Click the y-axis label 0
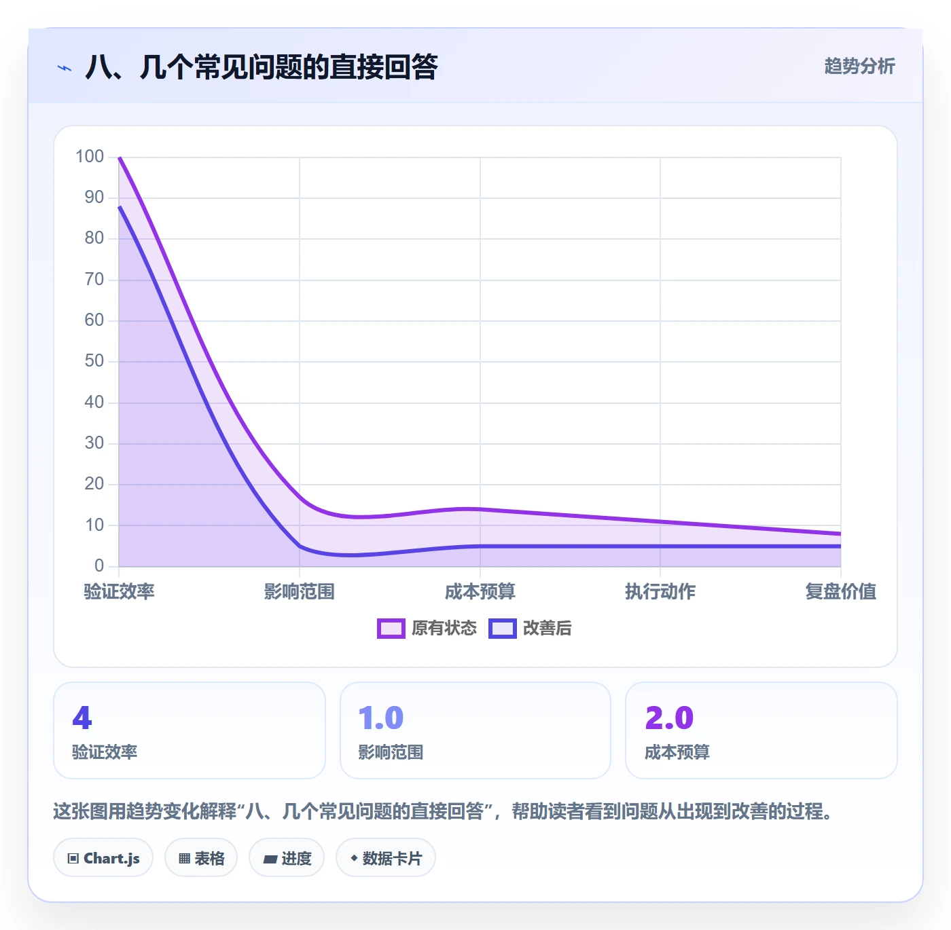This screenshot has width=951, height=930. click(99, 565)
